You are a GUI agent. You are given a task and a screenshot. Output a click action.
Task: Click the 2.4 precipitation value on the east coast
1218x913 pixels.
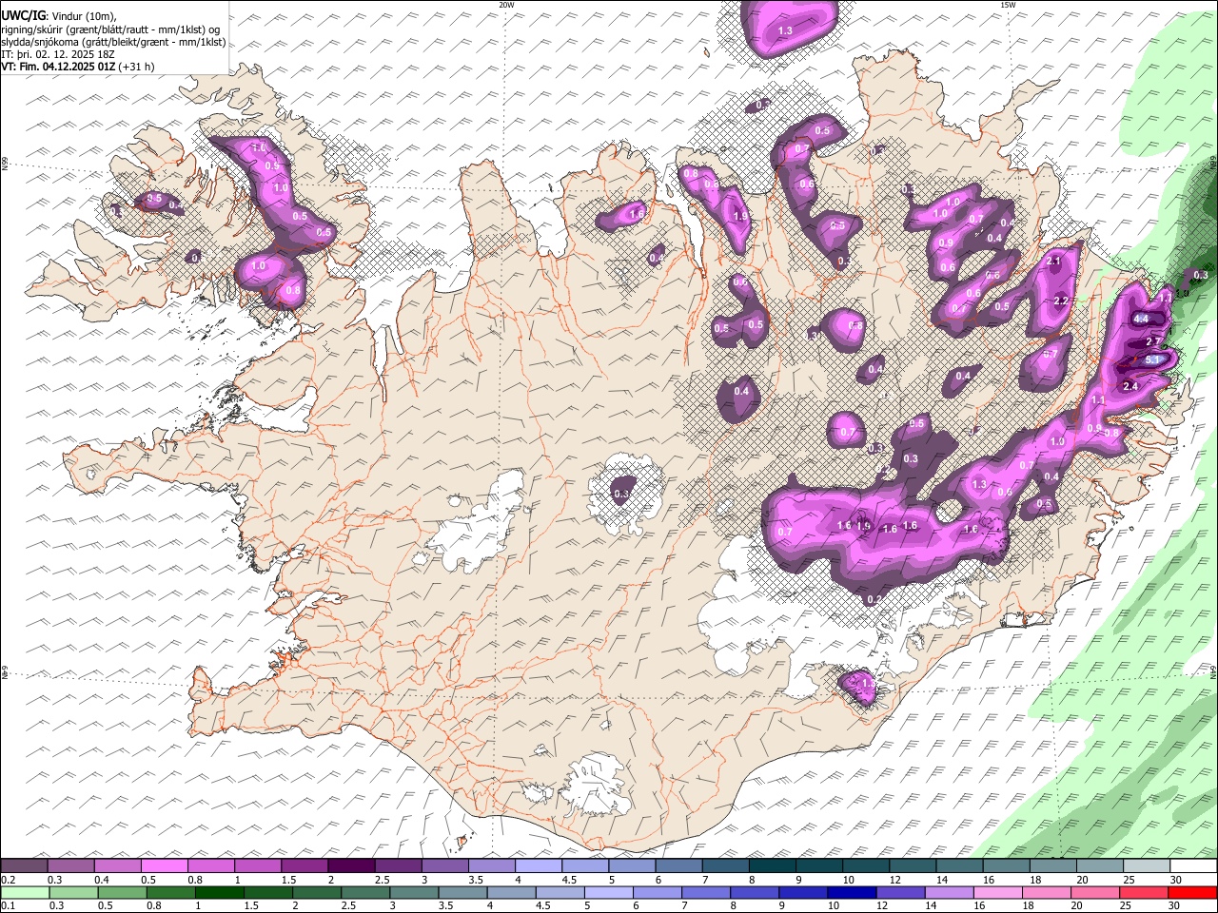[x=1131, y=386]
